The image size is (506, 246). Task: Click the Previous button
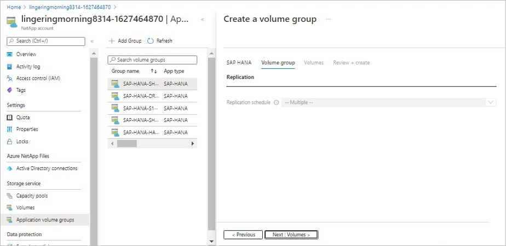coord(243,235)
